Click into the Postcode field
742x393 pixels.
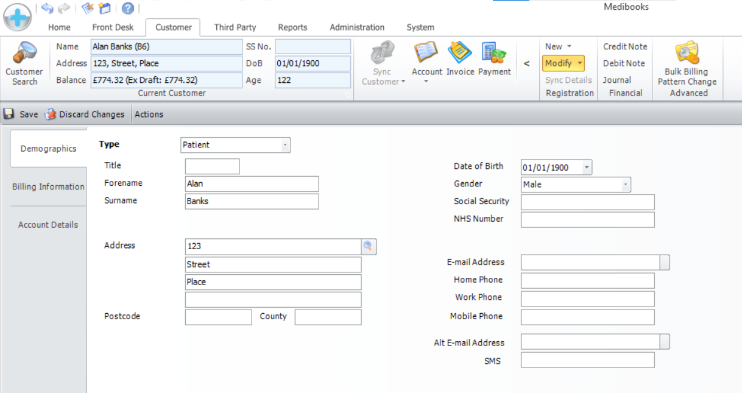pos(218,317)
